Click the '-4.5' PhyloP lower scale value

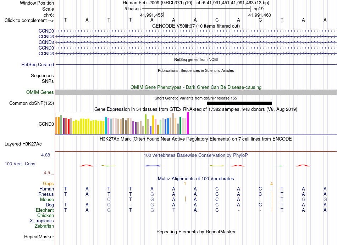point(46,173)
